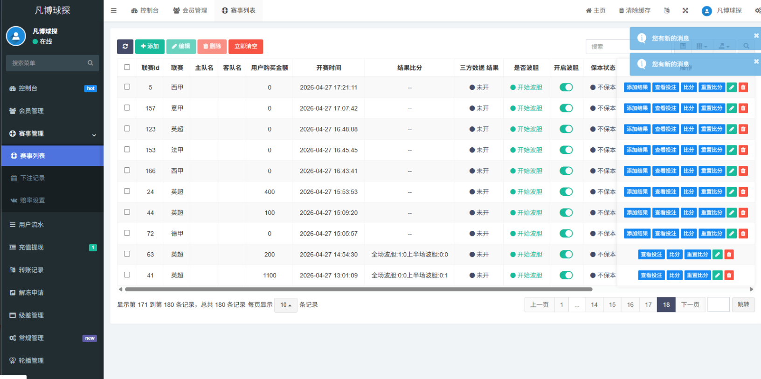This screenshot has width=761, height=379.
Task: Go to 下一页 in pagination
Action: (x=690, y=305)
